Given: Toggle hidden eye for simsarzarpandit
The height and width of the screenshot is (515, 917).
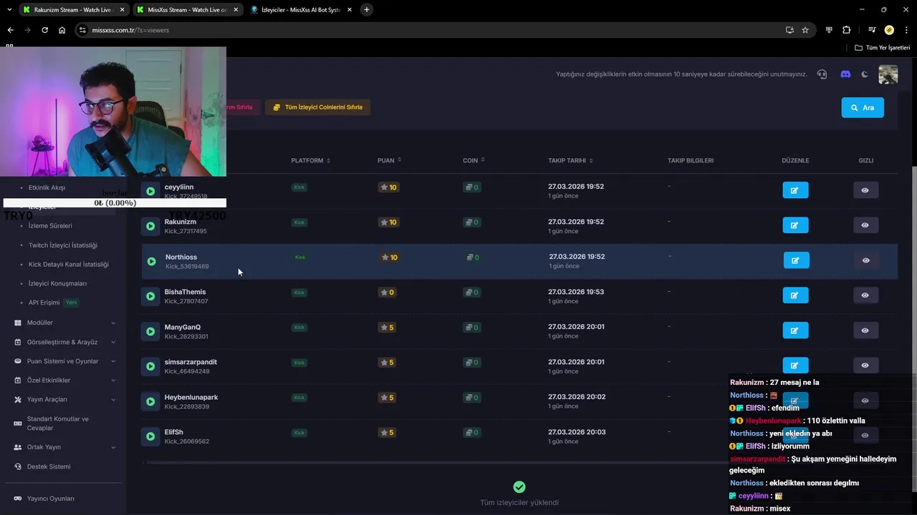Looking at the screenshot, I should point(865,366).
